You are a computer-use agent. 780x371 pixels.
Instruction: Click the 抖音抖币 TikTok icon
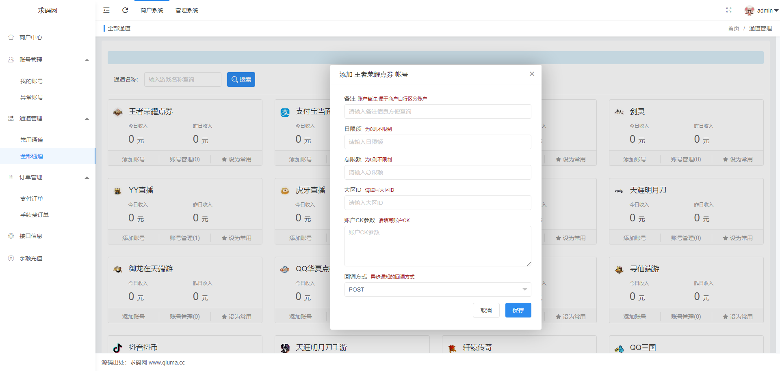click(118, 348)
